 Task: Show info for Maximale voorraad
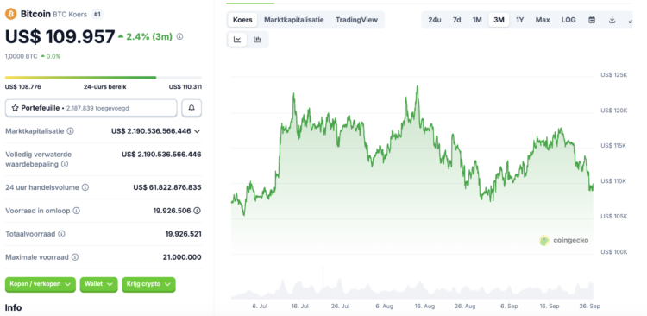[x=75, y=257]
